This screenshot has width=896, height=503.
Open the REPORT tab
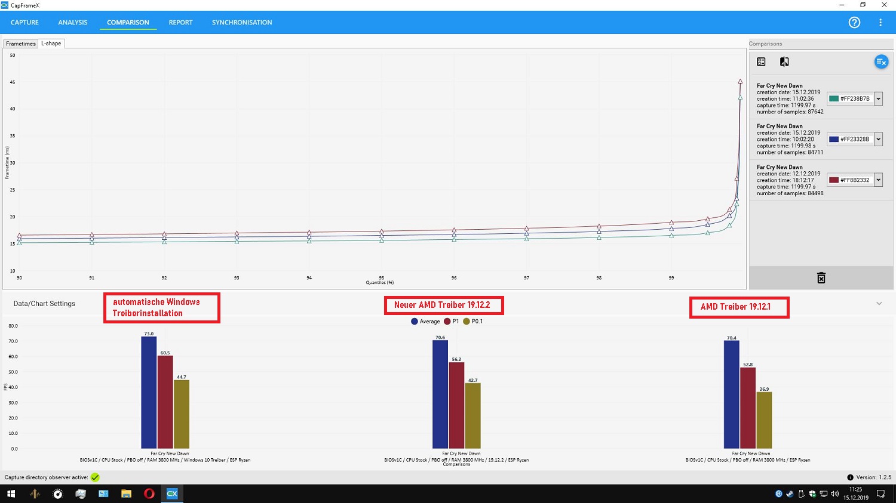click(x=180, y=23)
